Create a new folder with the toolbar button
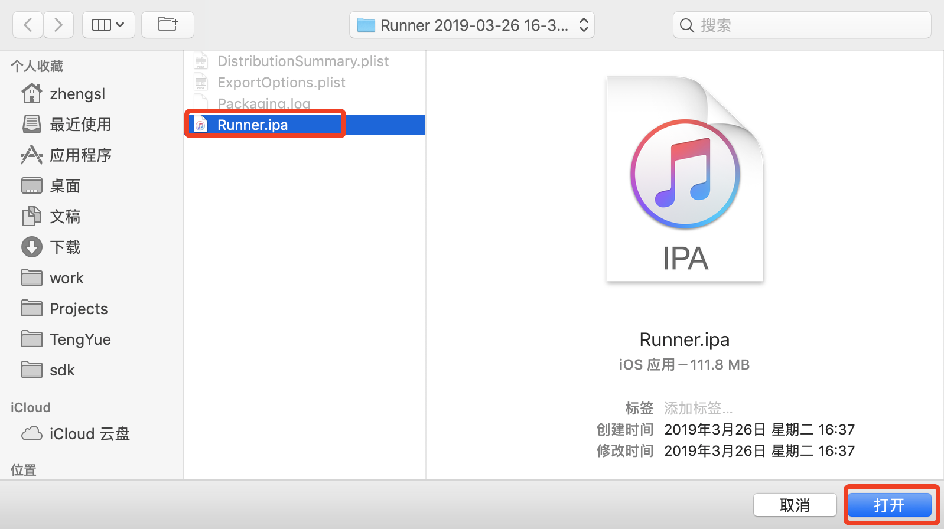944x529 pixels. pyautogui.click(x=168, y=25)
